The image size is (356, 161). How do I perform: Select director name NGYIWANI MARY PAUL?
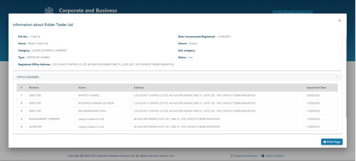[x=92, y=111]
